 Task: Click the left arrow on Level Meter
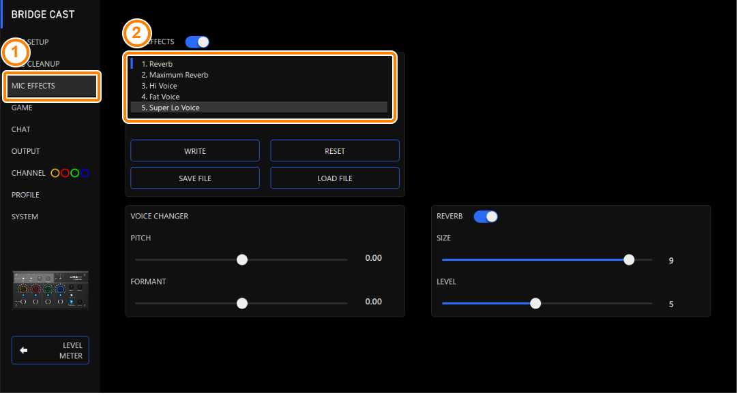(x=24, y=350)
